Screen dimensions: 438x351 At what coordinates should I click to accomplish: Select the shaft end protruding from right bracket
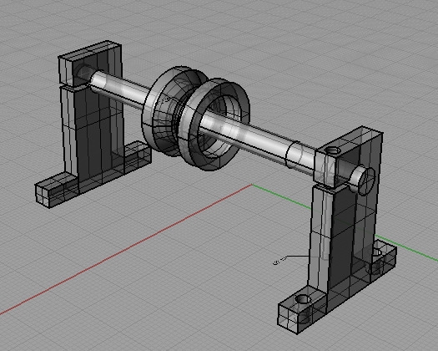tap(362, 180)
